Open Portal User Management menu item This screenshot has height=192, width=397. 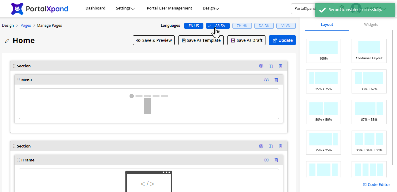coord(169,8)
